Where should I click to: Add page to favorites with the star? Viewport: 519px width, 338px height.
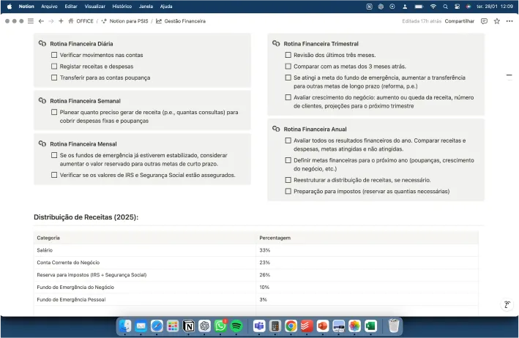(x=497, y=21)
